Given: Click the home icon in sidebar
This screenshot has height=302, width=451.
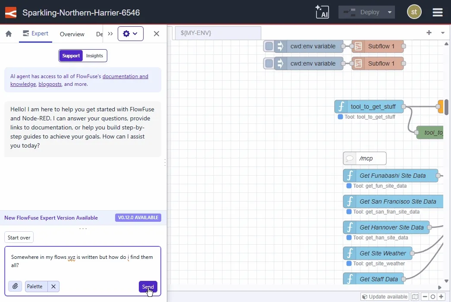Looking at the screenshot, I should [9, 34].
